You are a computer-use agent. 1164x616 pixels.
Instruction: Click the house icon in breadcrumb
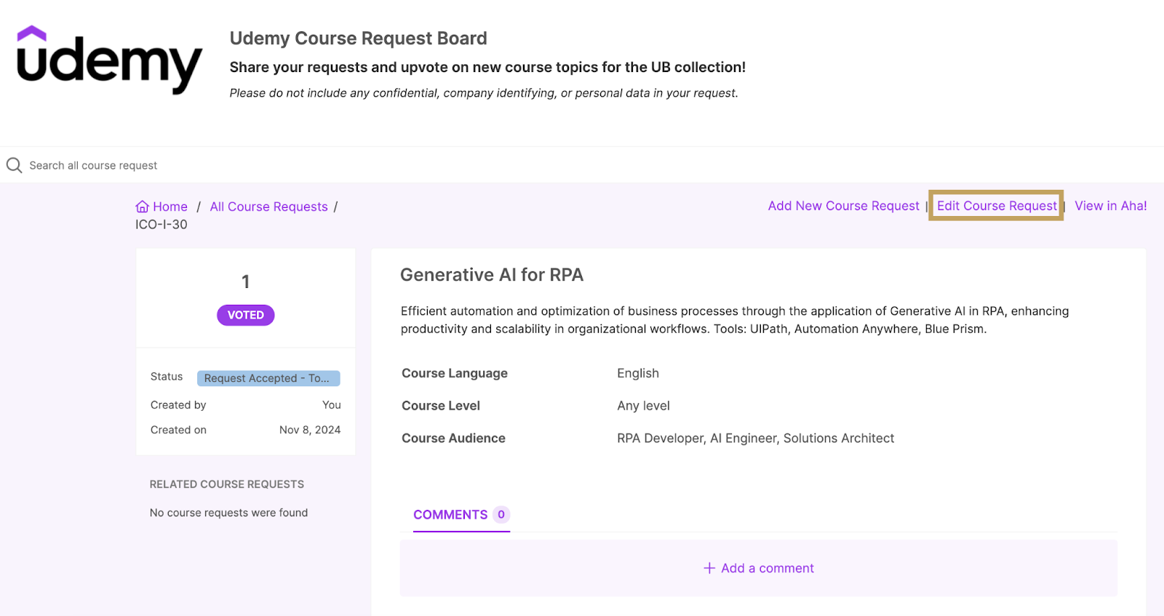point(142,207)
